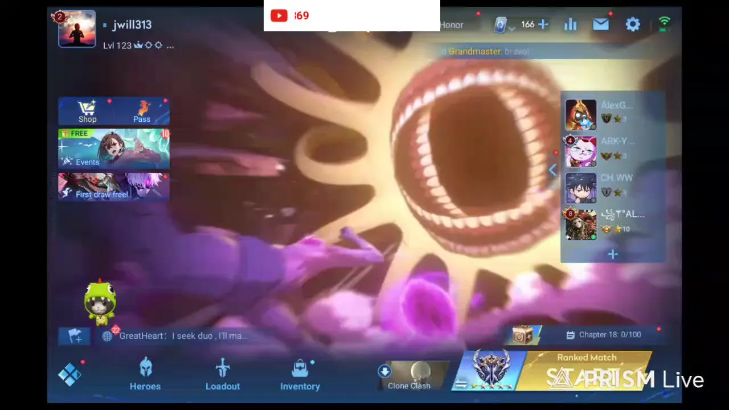The image size is (729, 410).
Task: Select the Clone Clash mode
Action: (x=414, y=376)
